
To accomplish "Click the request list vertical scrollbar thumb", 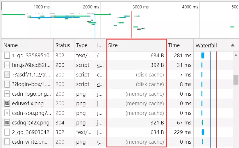I will click(x=236, y=80).
